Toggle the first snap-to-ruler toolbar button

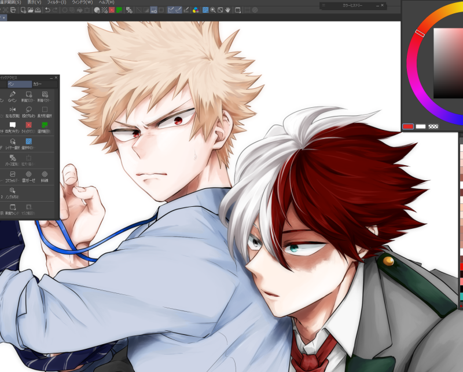(x=171, y=10)
